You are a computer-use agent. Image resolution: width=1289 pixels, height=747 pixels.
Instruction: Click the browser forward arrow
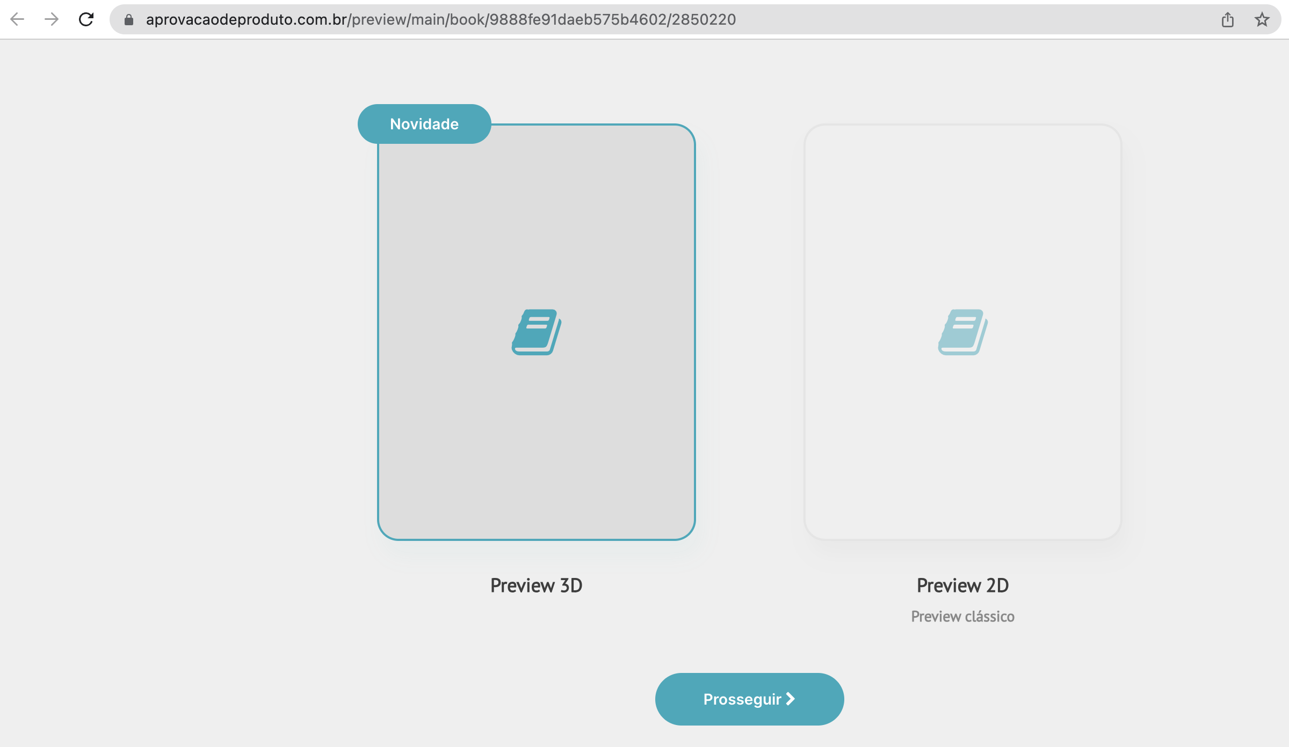tap(52, 19)
